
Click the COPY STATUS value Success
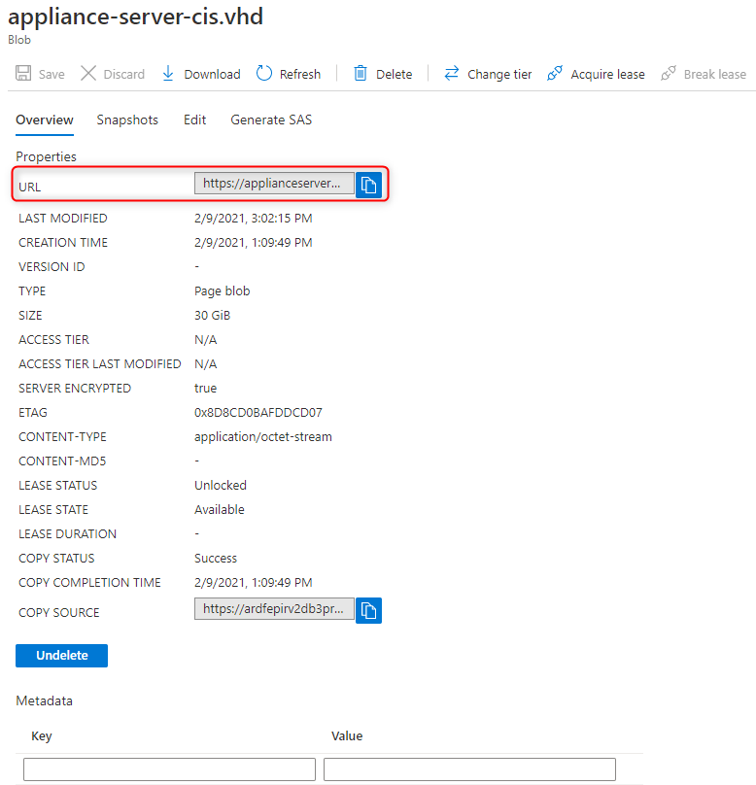coord(216,559)
